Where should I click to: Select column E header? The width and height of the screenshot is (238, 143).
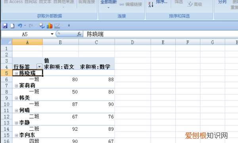click(163, 42)
